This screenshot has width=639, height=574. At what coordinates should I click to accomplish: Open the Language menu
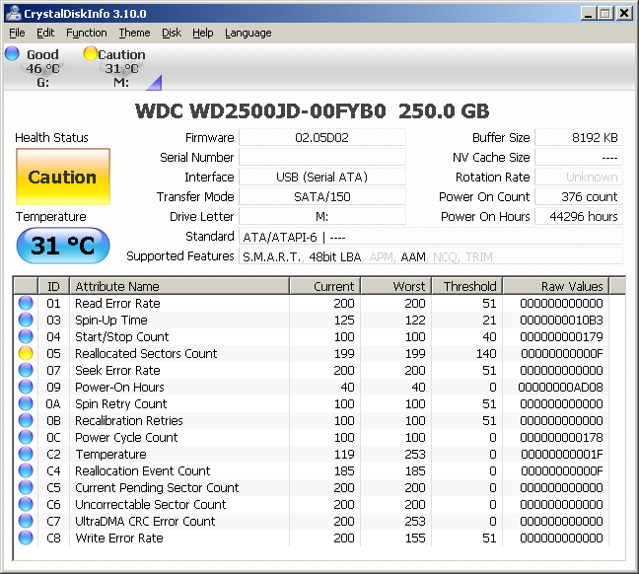(248, 33)
